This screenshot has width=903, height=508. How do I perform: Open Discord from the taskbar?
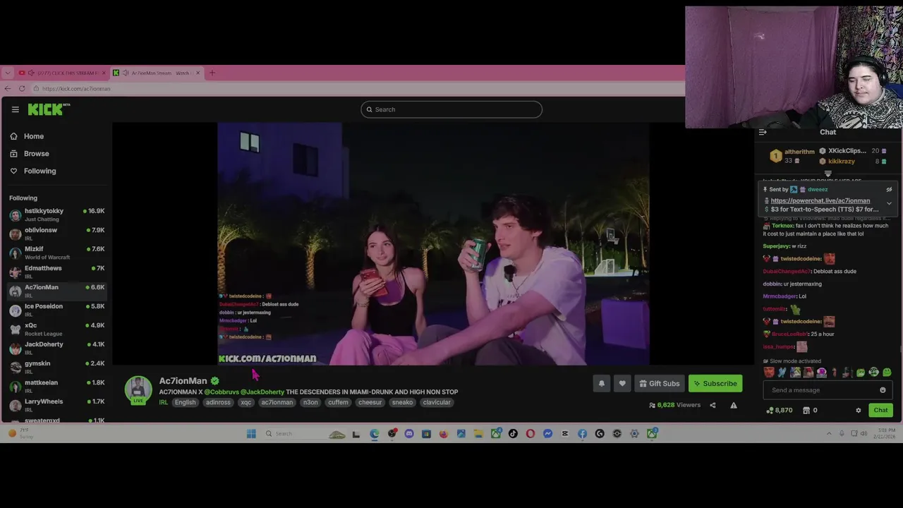409,433
